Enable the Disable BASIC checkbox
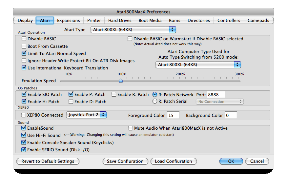Image resolution: width=287 pixels, height=187 pixels. click(x=24, y=39)
